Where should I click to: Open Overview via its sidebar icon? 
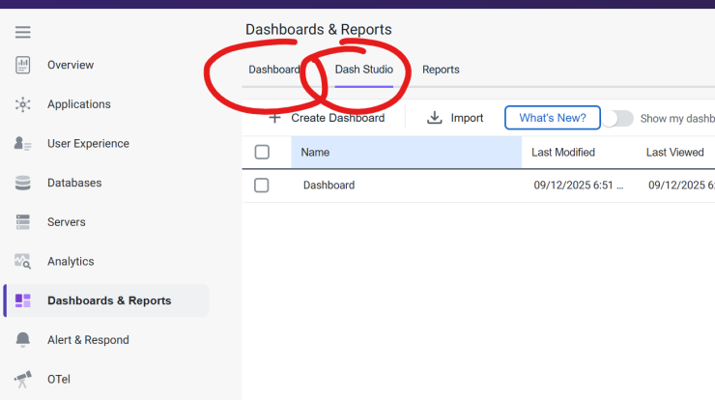(x=23, y=65)
